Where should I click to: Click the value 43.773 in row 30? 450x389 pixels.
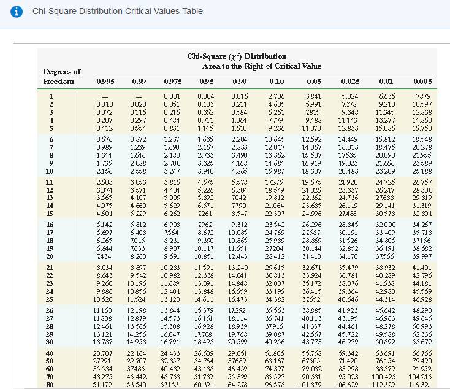(x=311, y=342)
